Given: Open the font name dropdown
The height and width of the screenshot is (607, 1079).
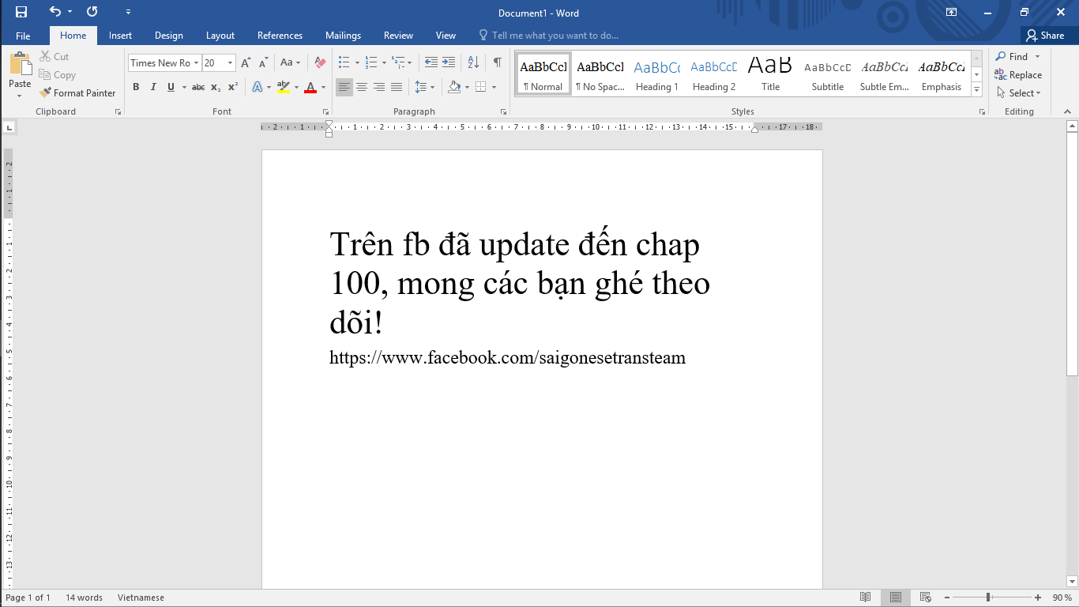Looking at the screenshot, I should (197, 63).
